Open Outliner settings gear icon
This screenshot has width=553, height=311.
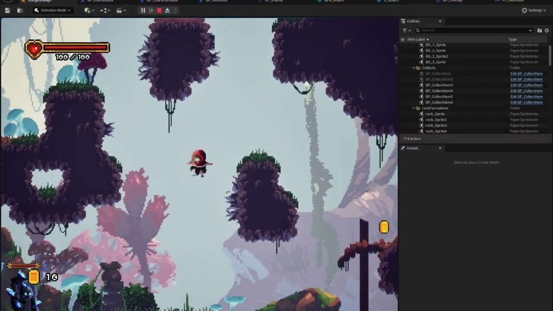click(547, 30)
